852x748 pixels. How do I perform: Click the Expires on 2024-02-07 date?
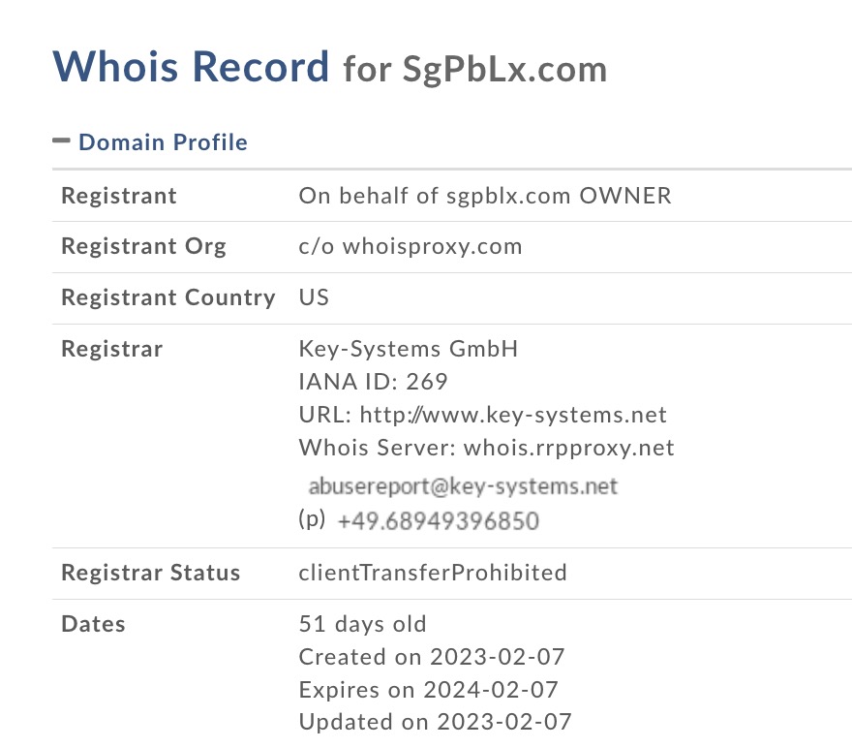pos(429,690)
